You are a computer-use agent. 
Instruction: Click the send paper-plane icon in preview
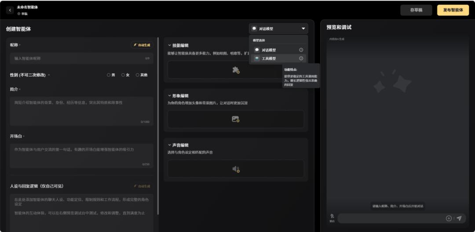(x=459, y=218)
